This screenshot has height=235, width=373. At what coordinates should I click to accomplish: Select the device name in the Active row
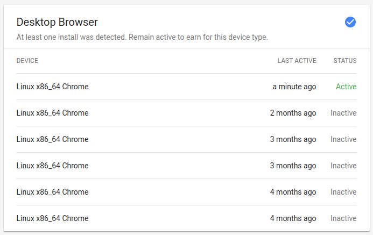(x=53, y=87)
